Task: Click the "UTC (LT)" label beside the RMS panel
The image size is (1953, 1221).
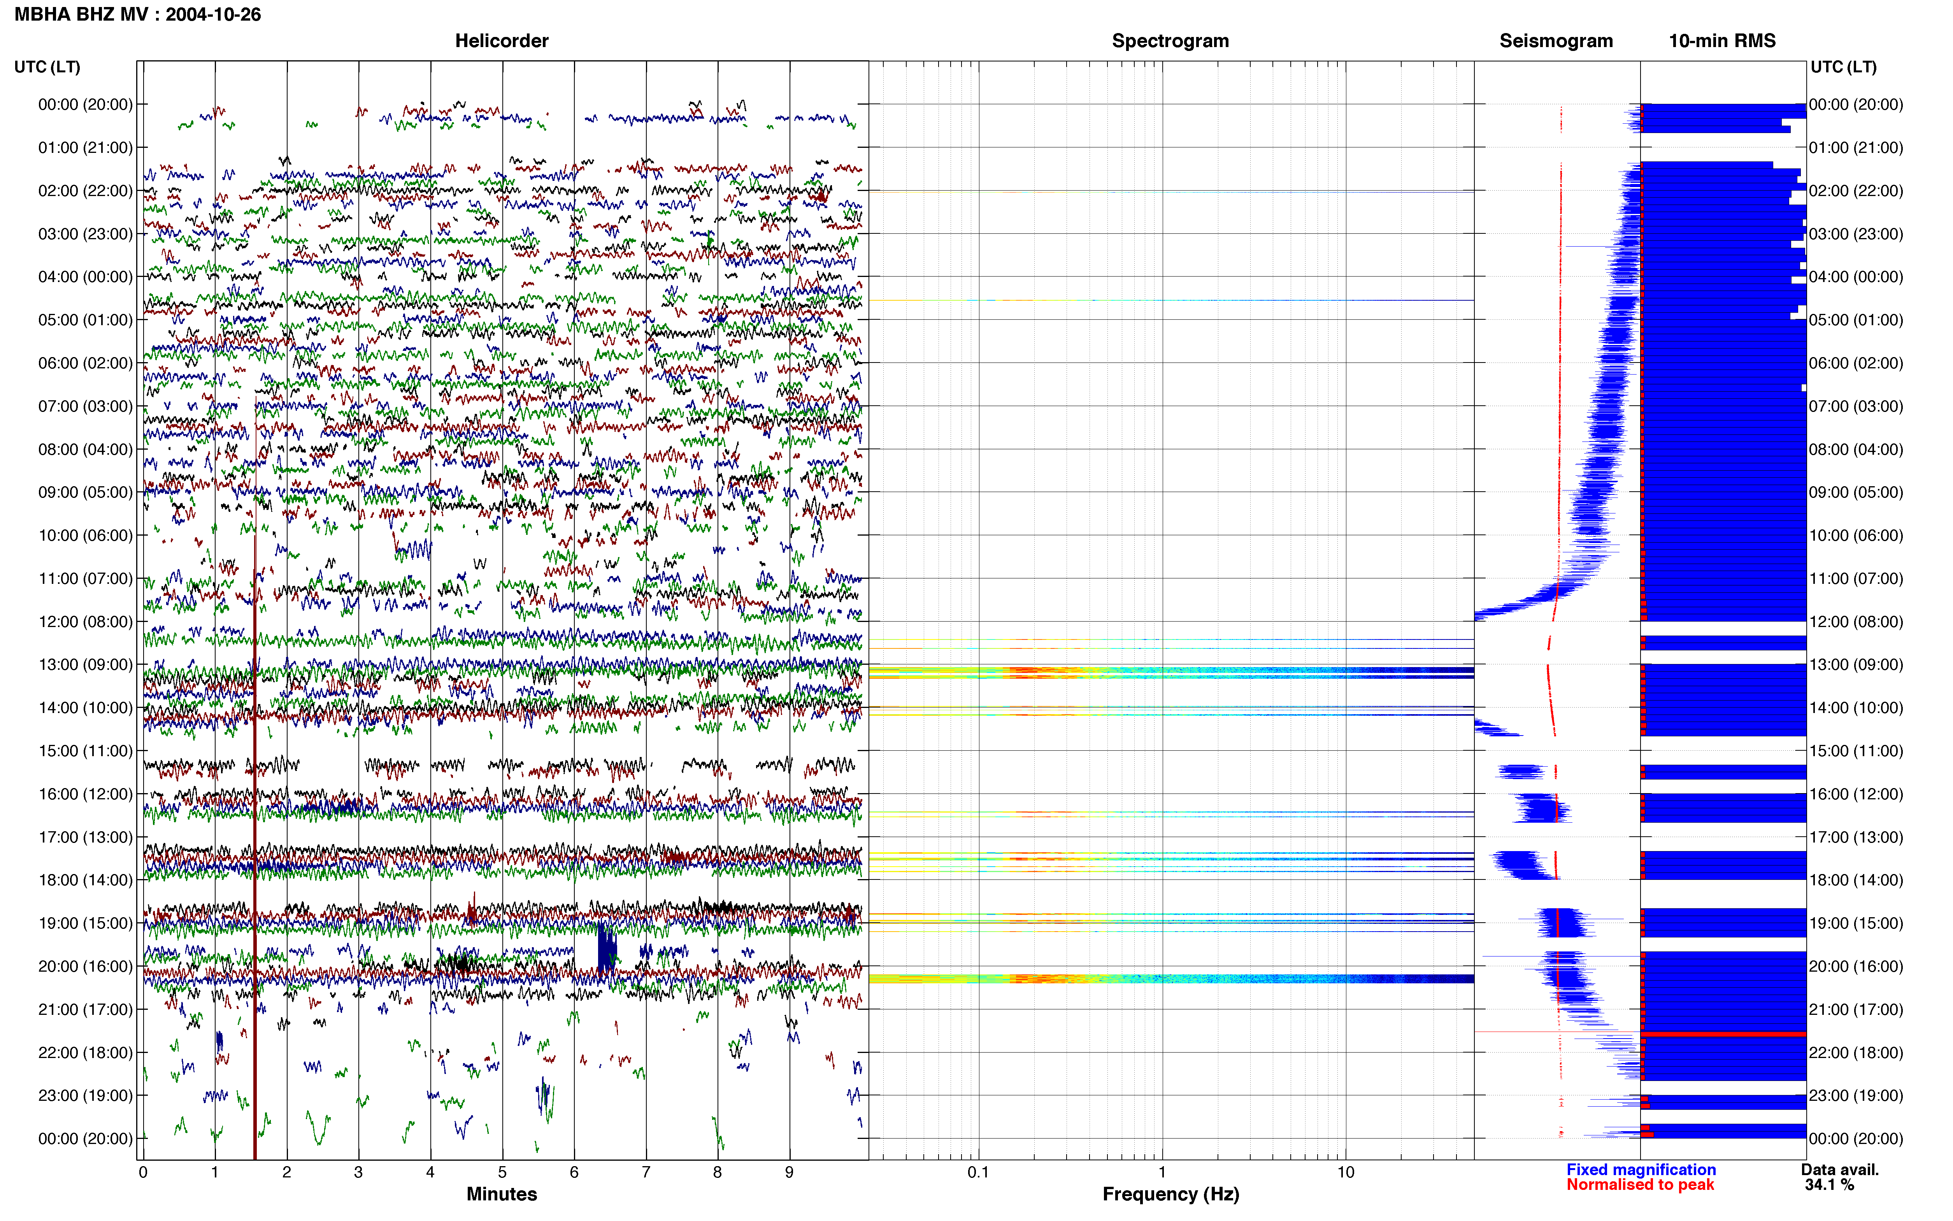Action: pos(1843,67)
